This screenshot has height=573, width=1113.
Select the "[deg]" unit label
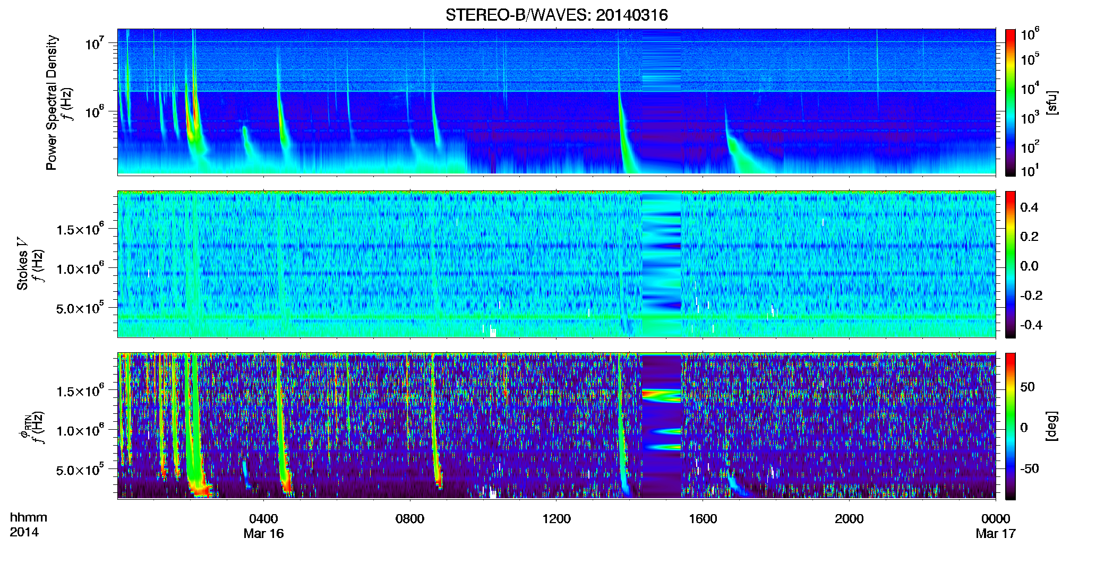(1052, 426)
